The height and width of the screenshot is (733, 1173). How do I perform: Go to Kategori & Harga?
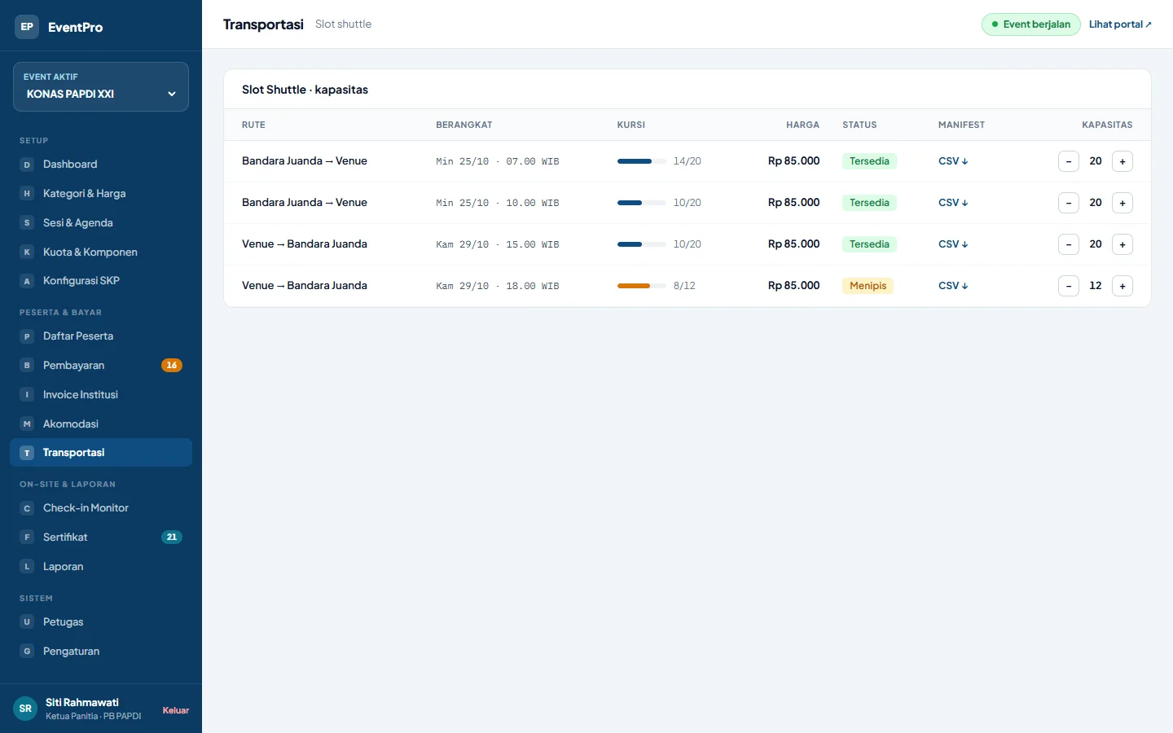tap(101, 194)
